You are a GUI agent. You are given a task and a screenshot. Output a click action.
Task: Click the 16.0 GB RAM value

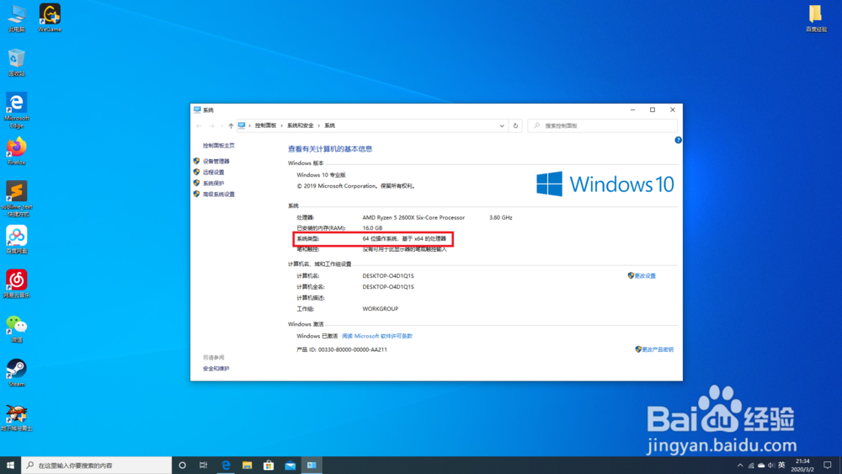pyautogui.click(x=372, y=228)
